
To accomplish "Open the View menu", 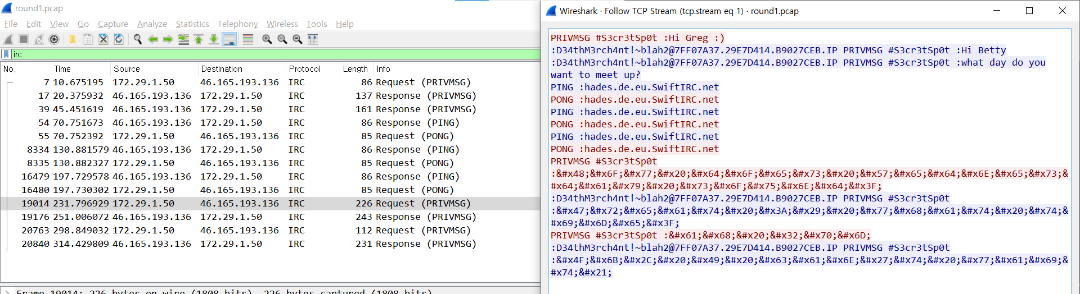I will tap(59, 24).
